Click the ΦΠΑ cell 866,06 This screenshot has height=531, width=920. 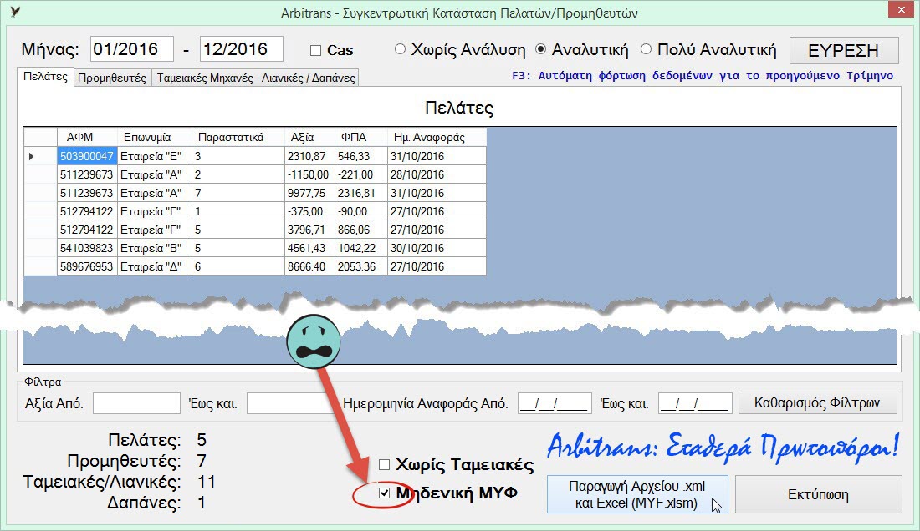pyautogui.click(x=360, y=230)
